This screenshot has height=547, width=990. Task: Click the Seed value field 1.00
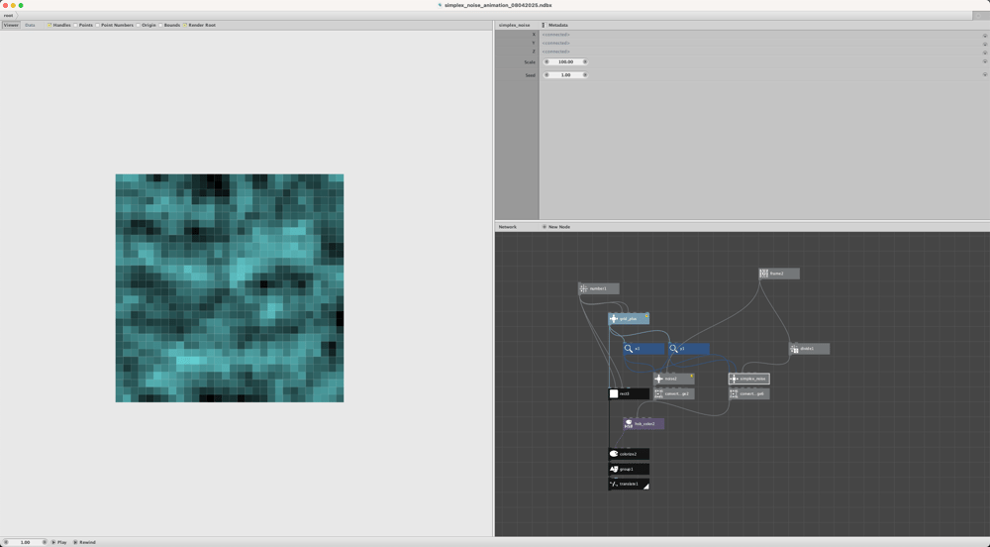tap(565, 74)
